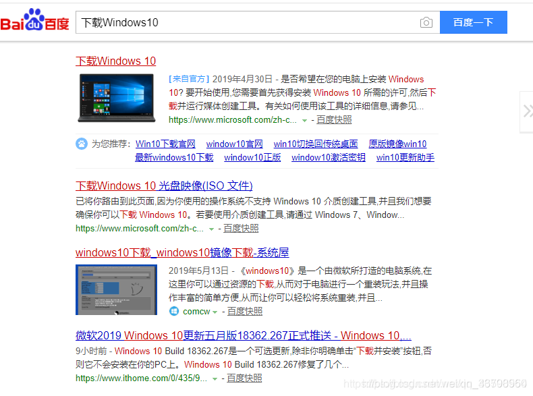
Task: Click the right-side expand chevron panel
Action: (526, 112)
